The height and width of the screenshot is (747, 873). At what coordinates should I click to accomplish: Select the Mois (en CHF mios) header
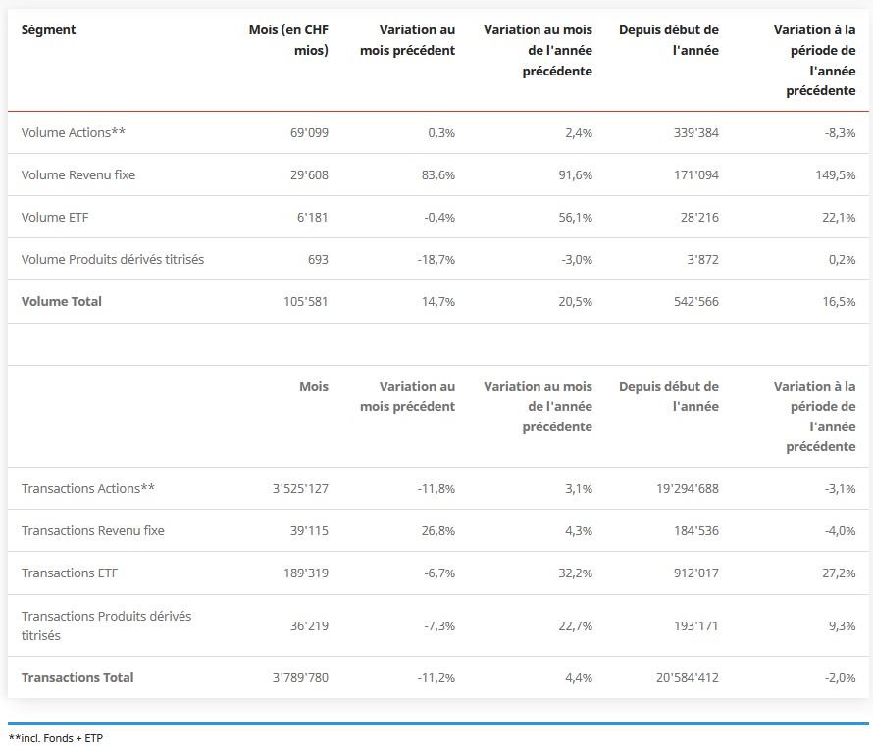point(289,39)
